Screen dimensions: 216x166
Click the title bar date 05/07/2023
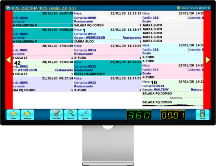190,8
